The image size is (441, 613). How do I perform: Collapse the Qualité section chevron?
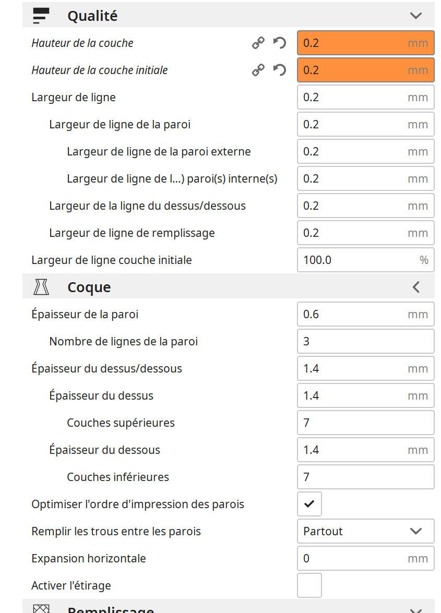(x=415, y=16)
